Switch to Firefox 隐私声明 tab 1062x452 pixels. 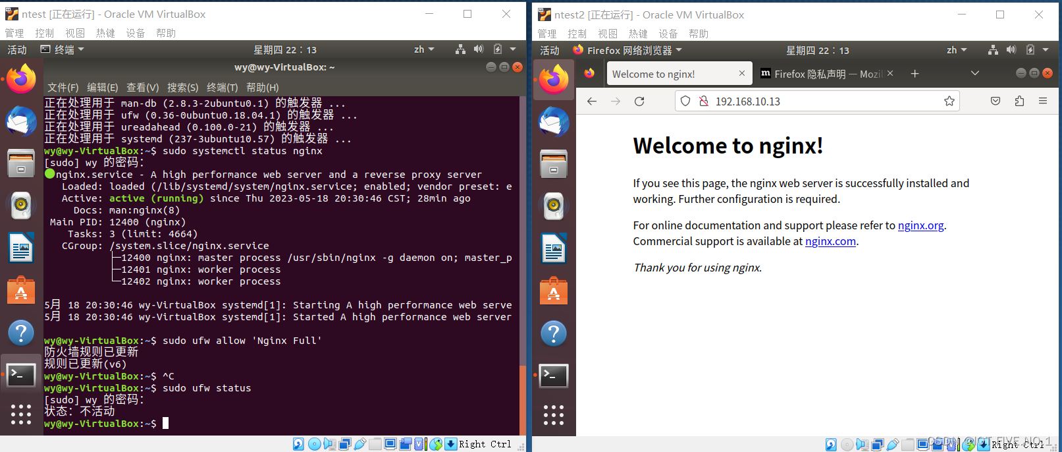822,74
